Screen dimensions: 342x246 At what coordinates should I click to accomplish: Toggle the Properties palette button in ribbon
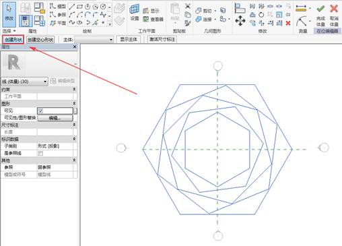(x=26, y=21)
